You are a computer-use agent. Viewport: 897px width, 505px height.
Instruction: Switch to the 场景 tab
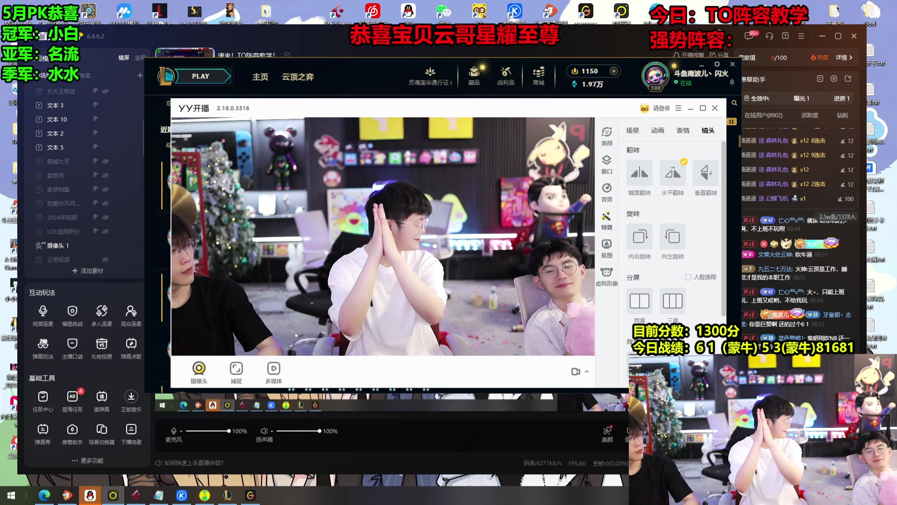(x=633, y=130)
